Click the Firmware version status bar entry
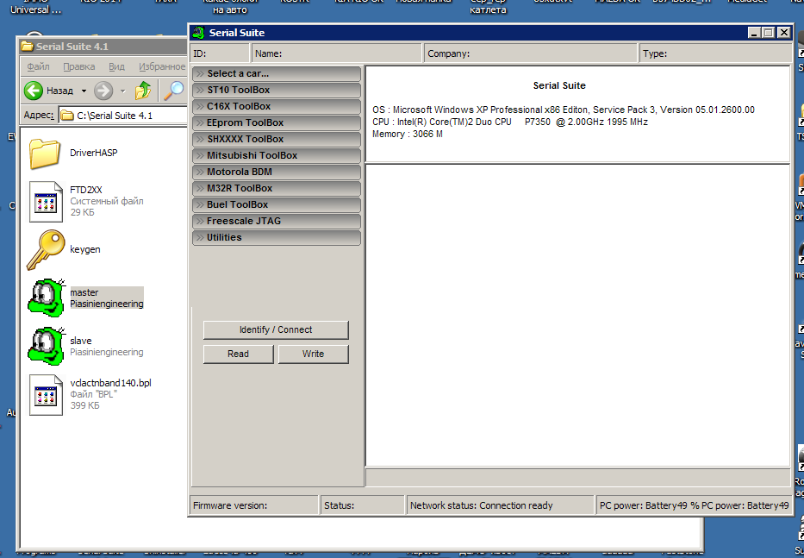 pos(254,505)
